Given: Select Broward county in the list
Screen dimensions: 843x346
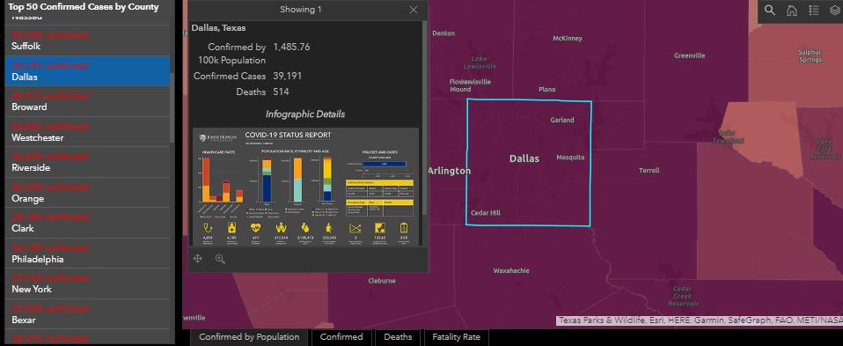Looking at the screenshot, I should (x=87, y=102).
